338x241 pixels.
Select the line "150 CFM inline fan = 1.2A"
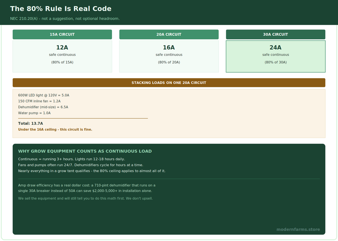(39, 101)
